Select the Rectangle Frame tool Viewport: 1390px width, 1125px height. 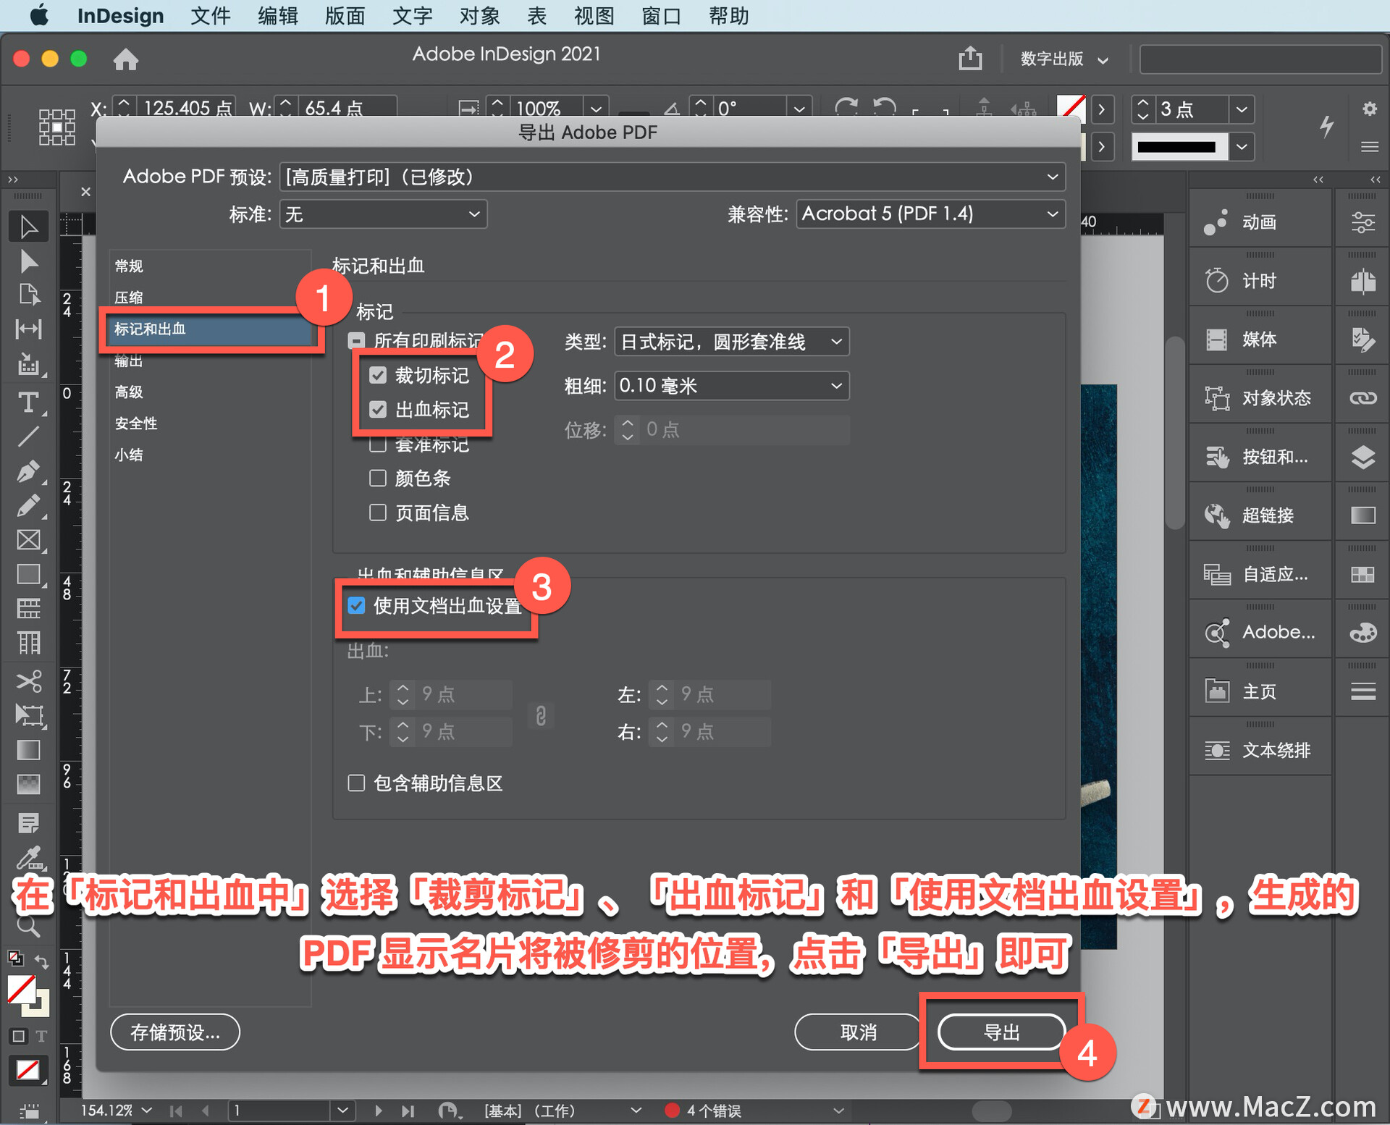point(28,540)
